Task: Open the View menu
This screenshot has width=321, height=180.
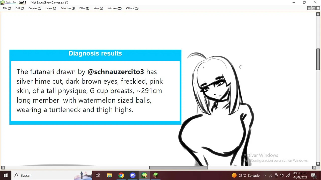Action: pos(98,8)
